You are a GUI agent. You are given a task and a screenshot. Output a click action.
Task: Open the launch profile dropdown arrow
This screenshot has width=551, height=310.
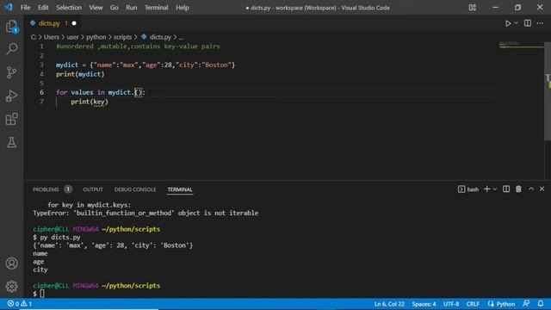pyautogui.click(x=495, y=189)
